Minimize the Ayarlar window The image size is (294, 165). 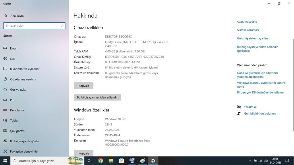click(x=269, y=3)
